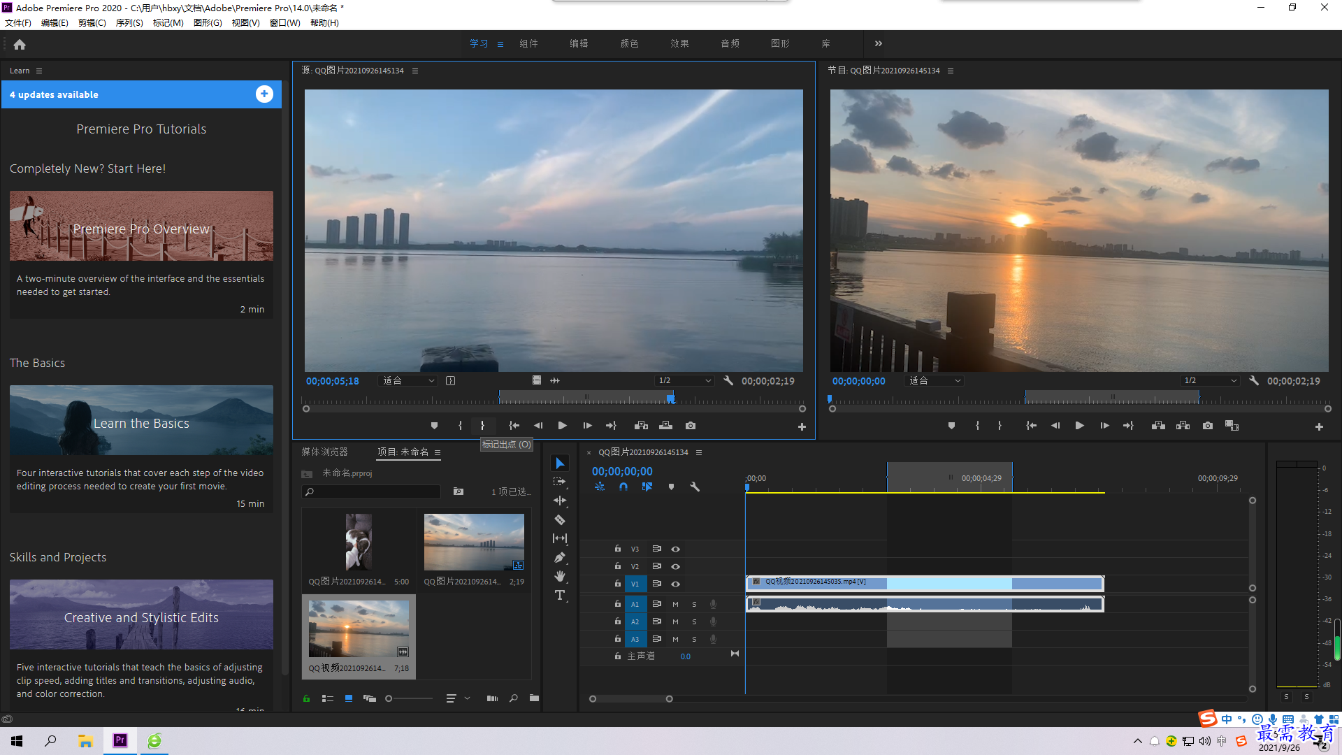The image size is (1342, 755).
Task: Open Program monitor settings wrench
Action: (x=1254, y=381)
